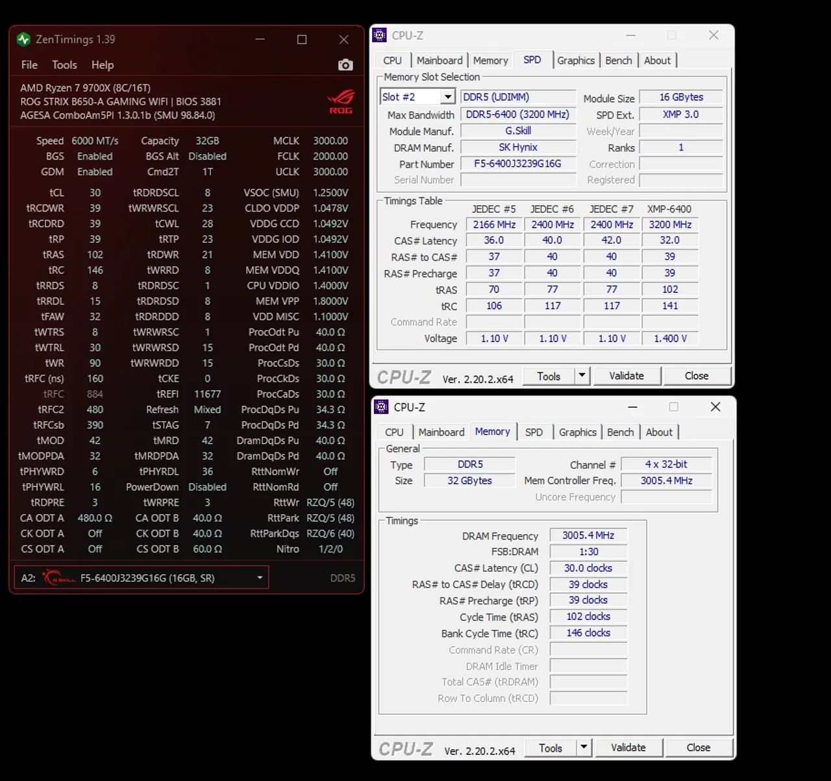Open About tab in Memory window
The width and height of the screenshot is (831, 781).
pyautogui.click(x=660, y=432)
